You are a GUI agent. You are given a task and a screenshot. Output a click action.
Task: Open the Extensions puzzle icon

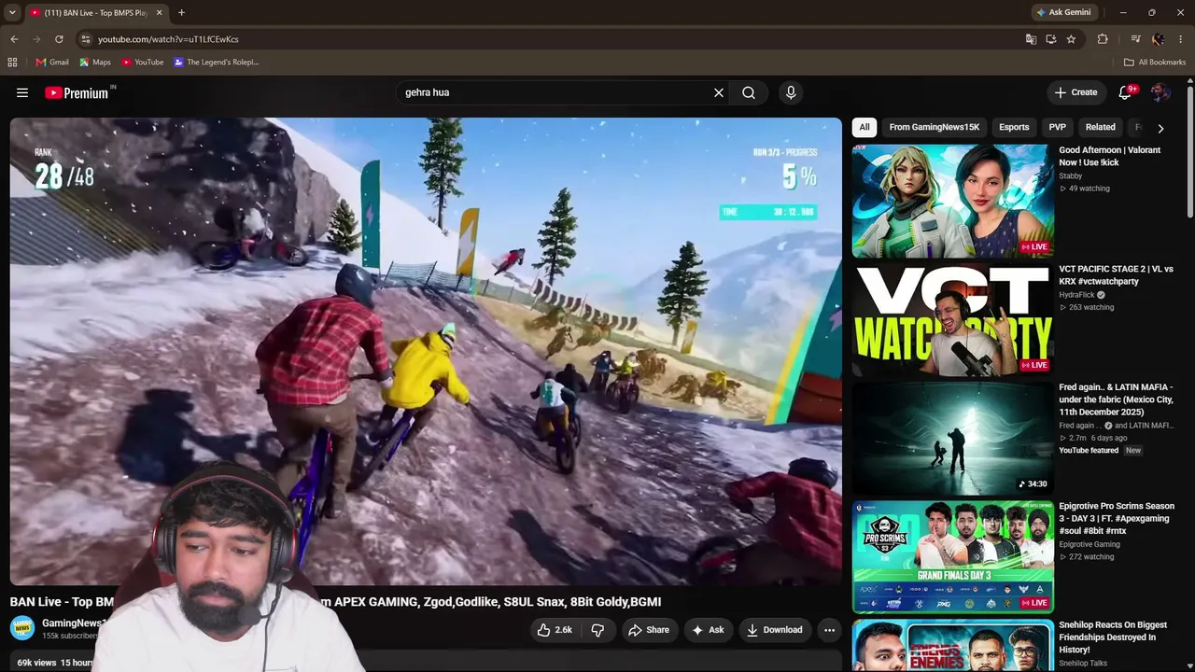(x=1103, y=39)
